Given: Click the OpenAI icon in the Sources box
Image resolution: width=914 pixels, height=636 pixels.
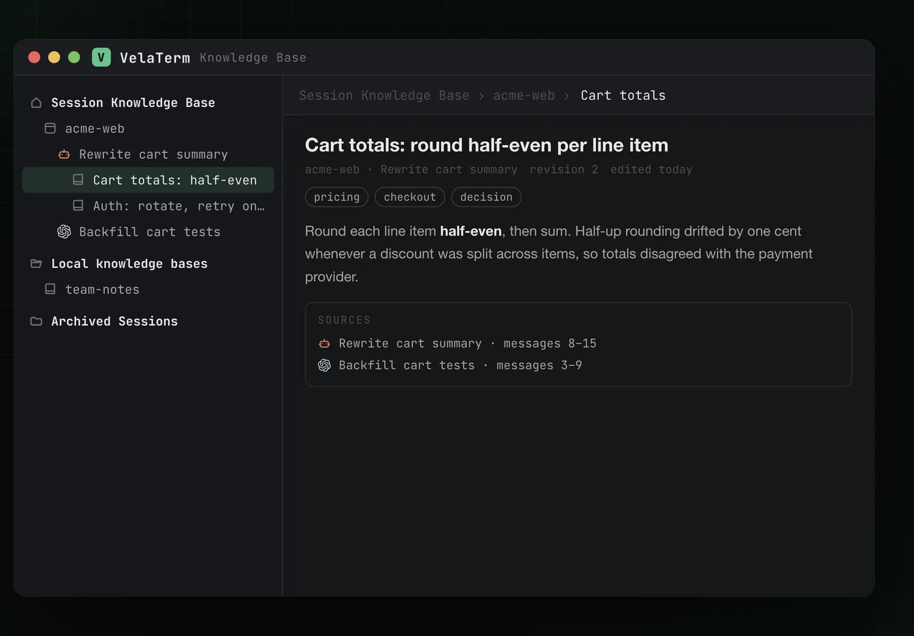Looking at the screenshot, I should [324, 365].
